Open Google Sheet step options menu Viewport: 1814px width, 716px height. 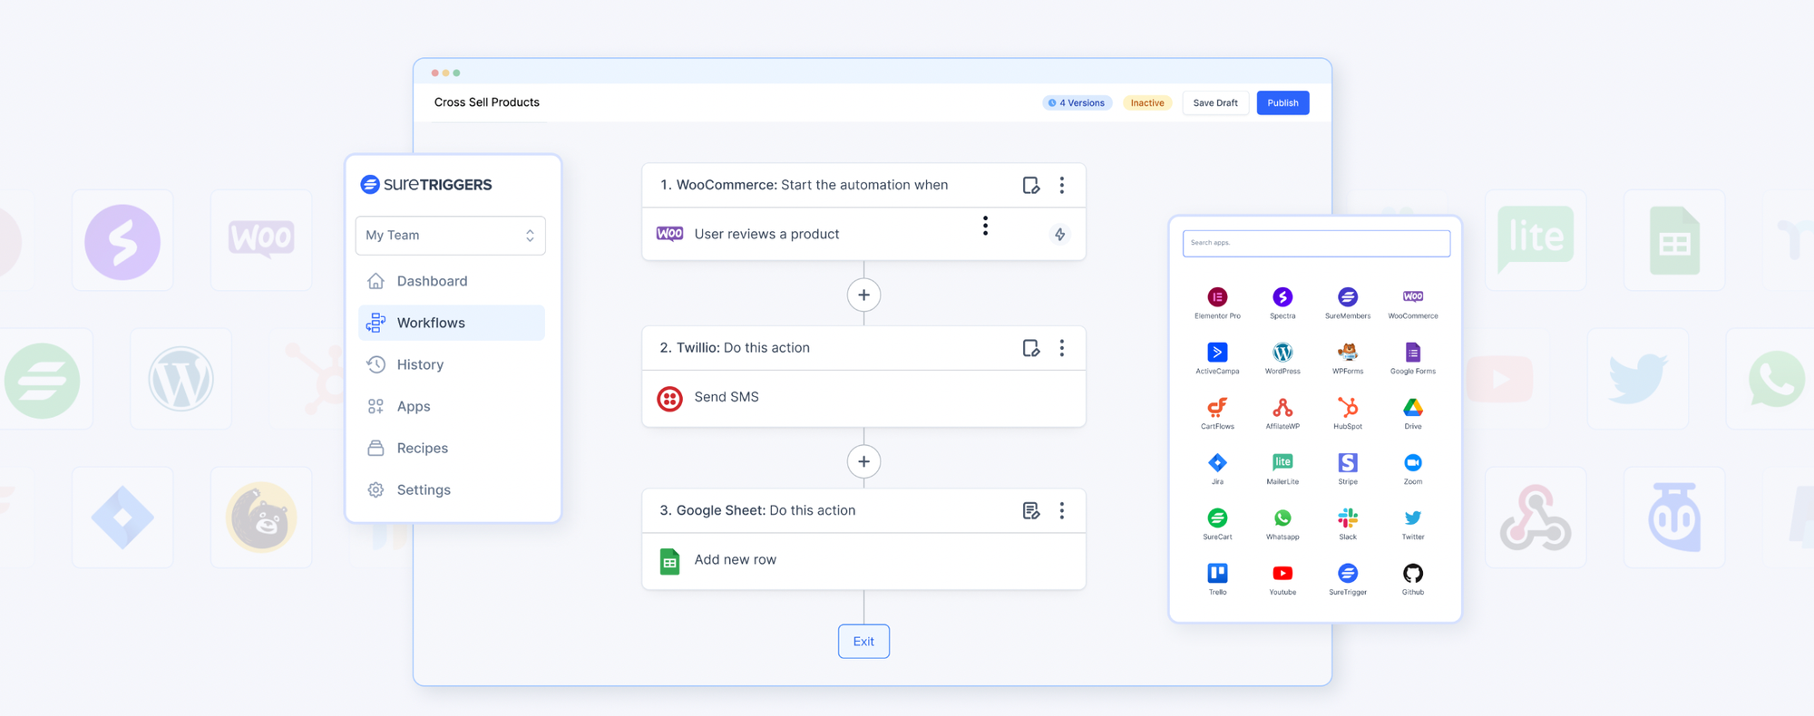(x=1062, y=511)
